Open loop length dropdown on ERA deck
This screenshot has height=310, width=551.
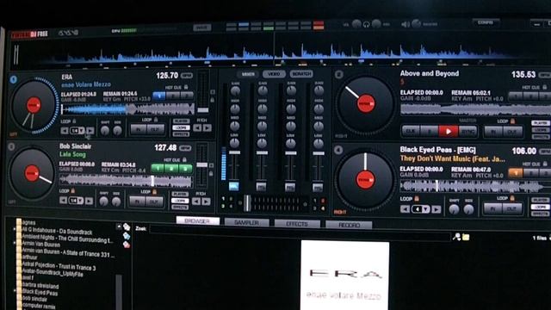click(x=81, y=131)
